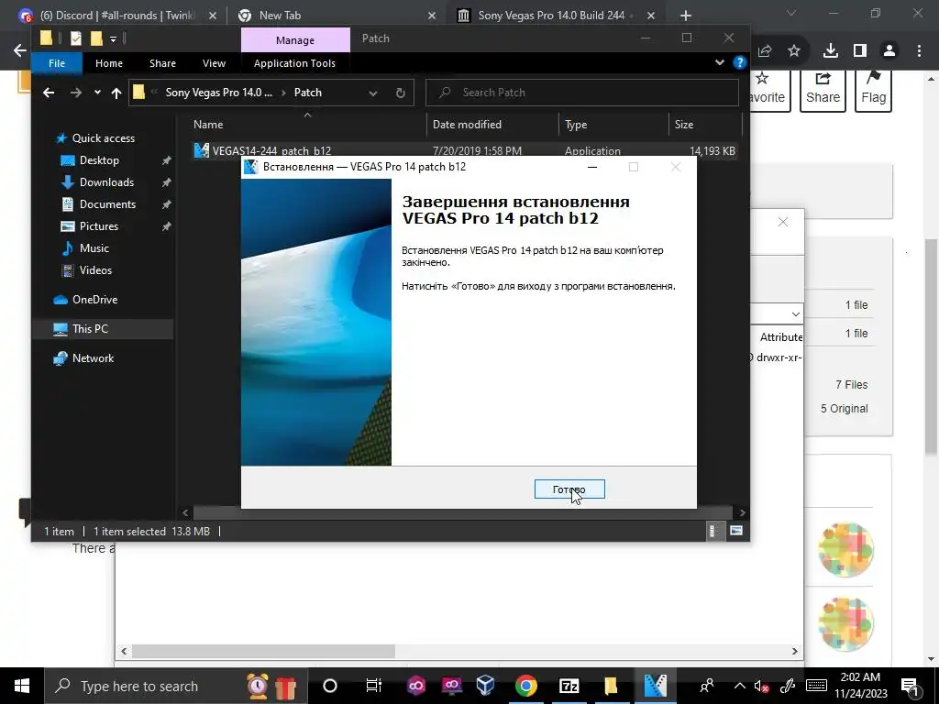Open VEGAS installer taskbar icon
Image resolution: width=939 pixels, height=704 pixels.
pos(655,686)
